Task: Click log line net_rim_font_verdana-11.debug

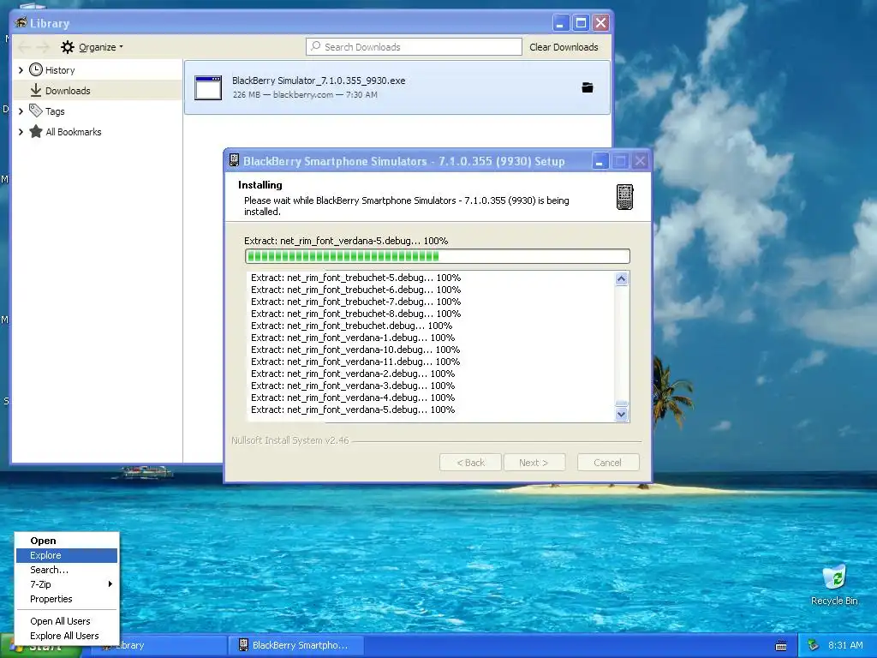Action: [x=355, y=362]
